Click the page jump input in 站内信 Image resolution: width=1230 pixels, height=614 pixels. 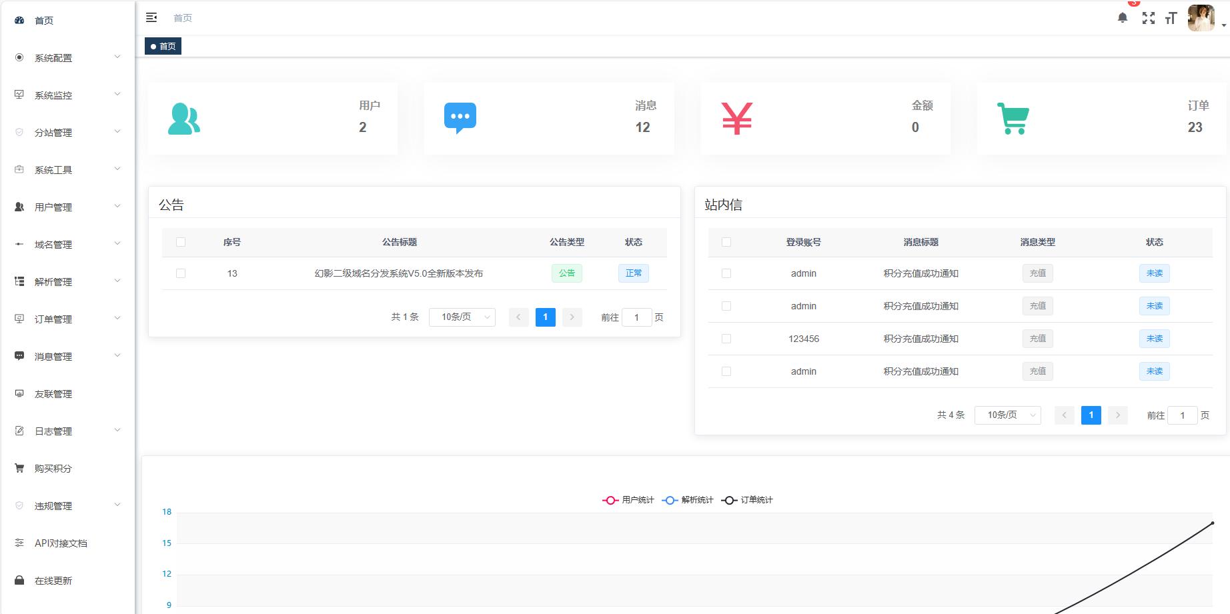(x=1182, y=415)
